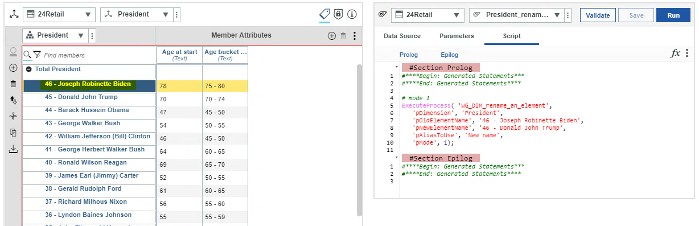Add a member attribute with plus icon
This screenshot has width=699, height=226.
point(332,36)
